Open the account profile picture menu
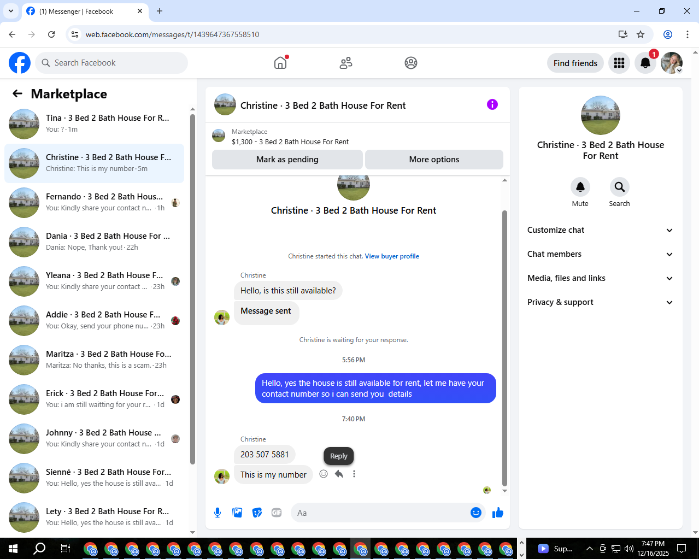This screenshot has height=559, width=699. click(672, 63)
